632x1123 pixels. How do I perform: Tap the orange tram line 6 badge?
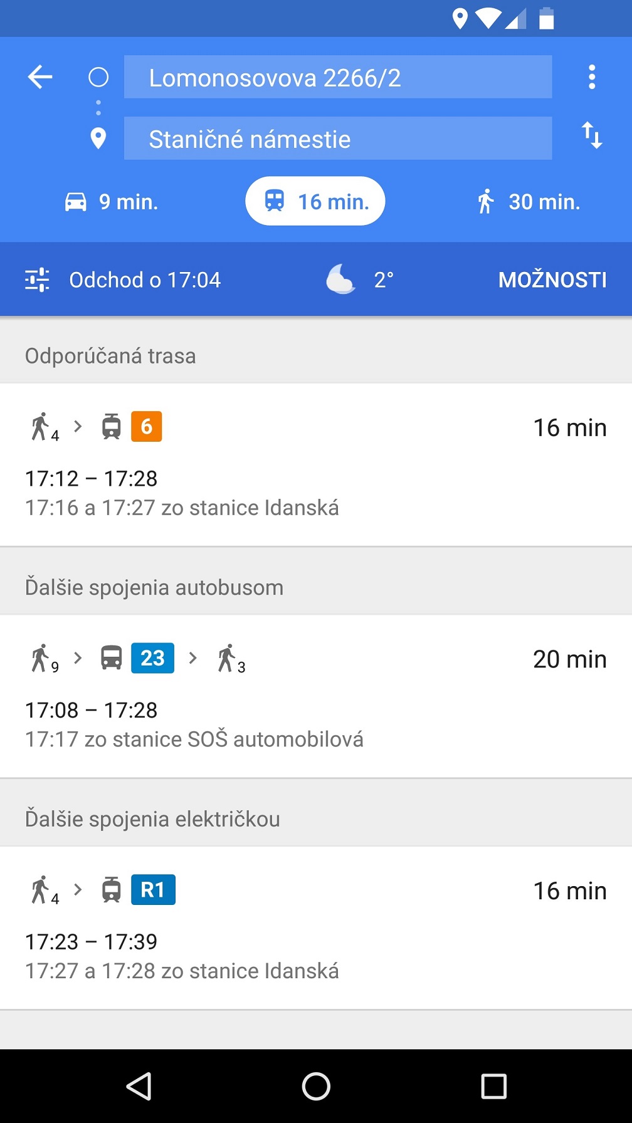[146, 427]
